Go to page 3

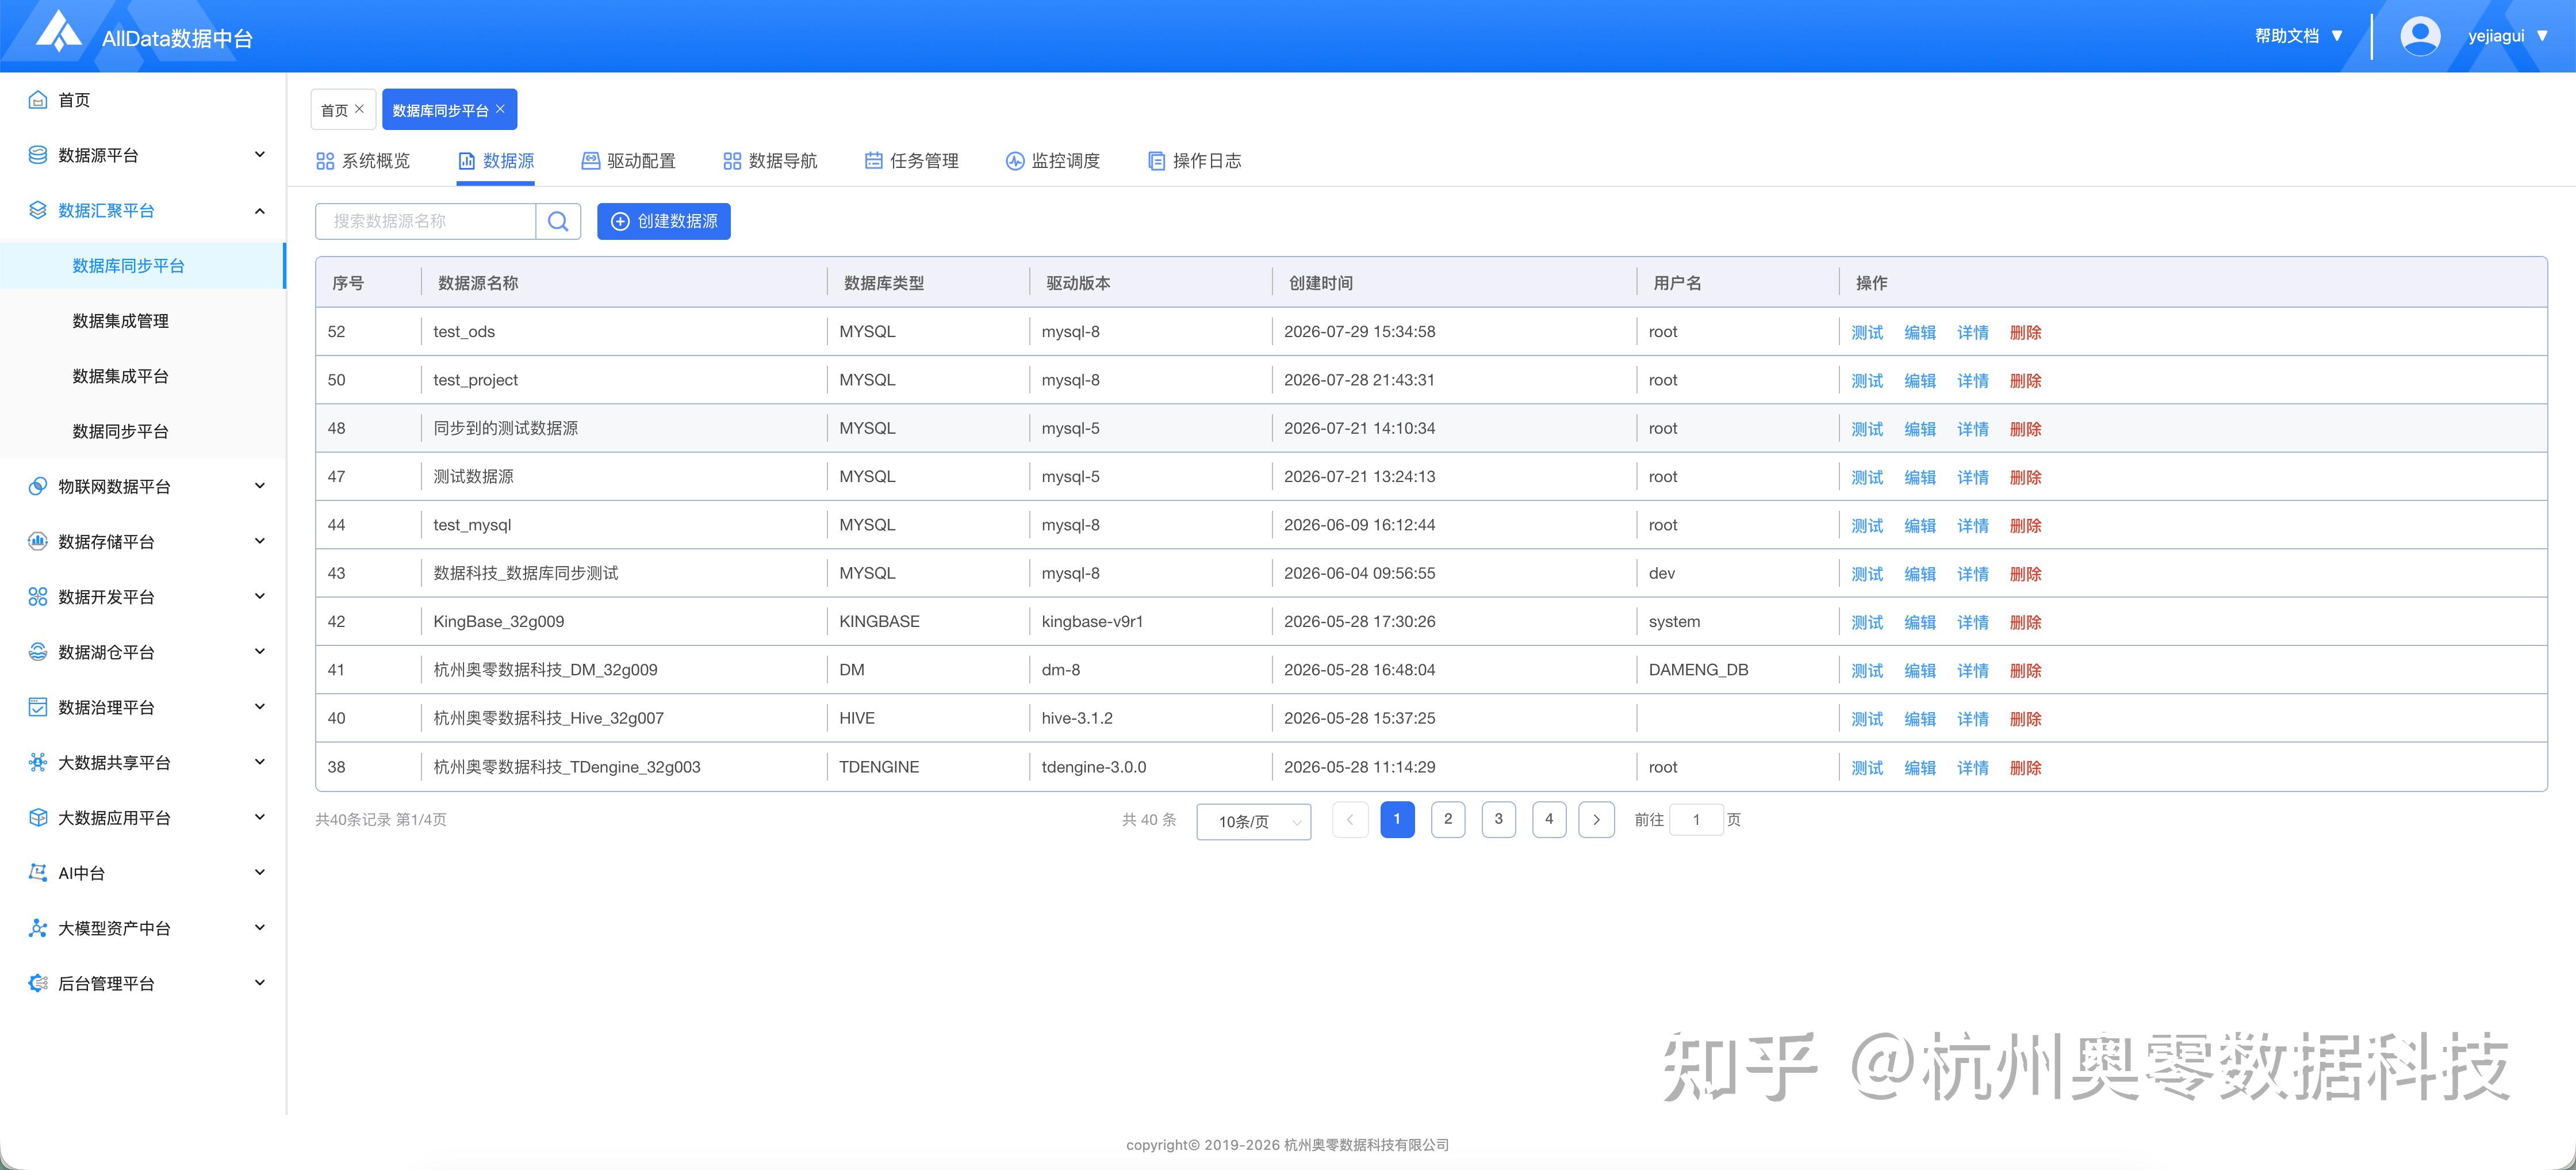[1498, 819]
